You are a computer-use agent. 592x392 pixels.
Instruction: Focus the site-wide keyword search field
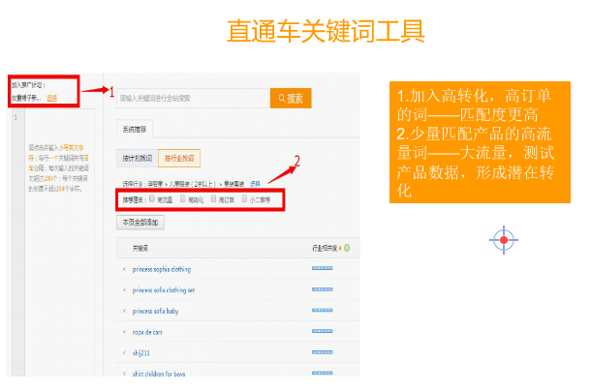click(x=194, y=99)
